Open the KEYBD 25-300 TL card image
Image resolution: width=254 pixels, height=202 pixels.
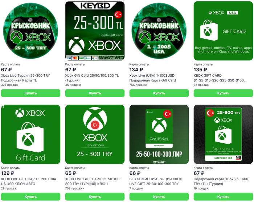tap(95, 31)
